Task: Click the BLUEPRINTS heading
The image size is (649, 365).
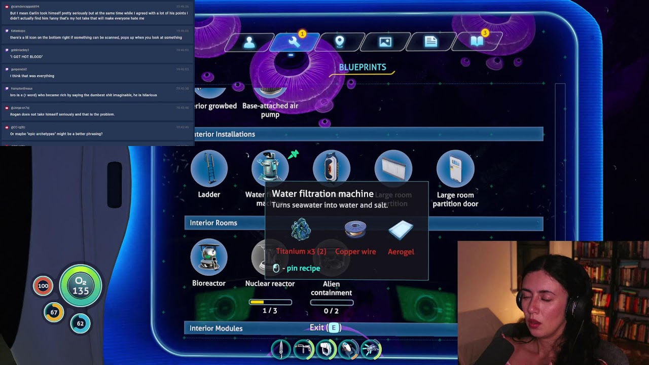Action: click(363, 67)
